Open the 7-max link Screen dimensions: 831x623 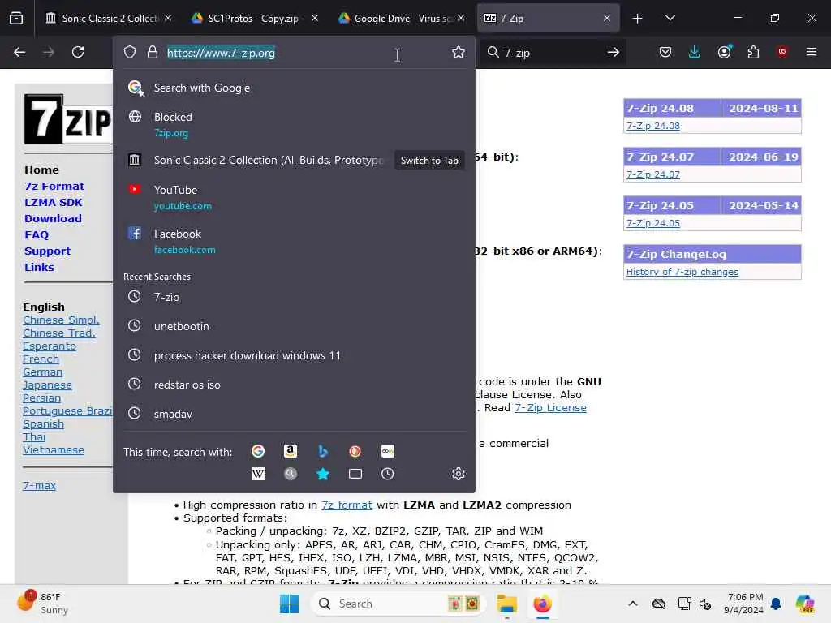coord(39,485)
